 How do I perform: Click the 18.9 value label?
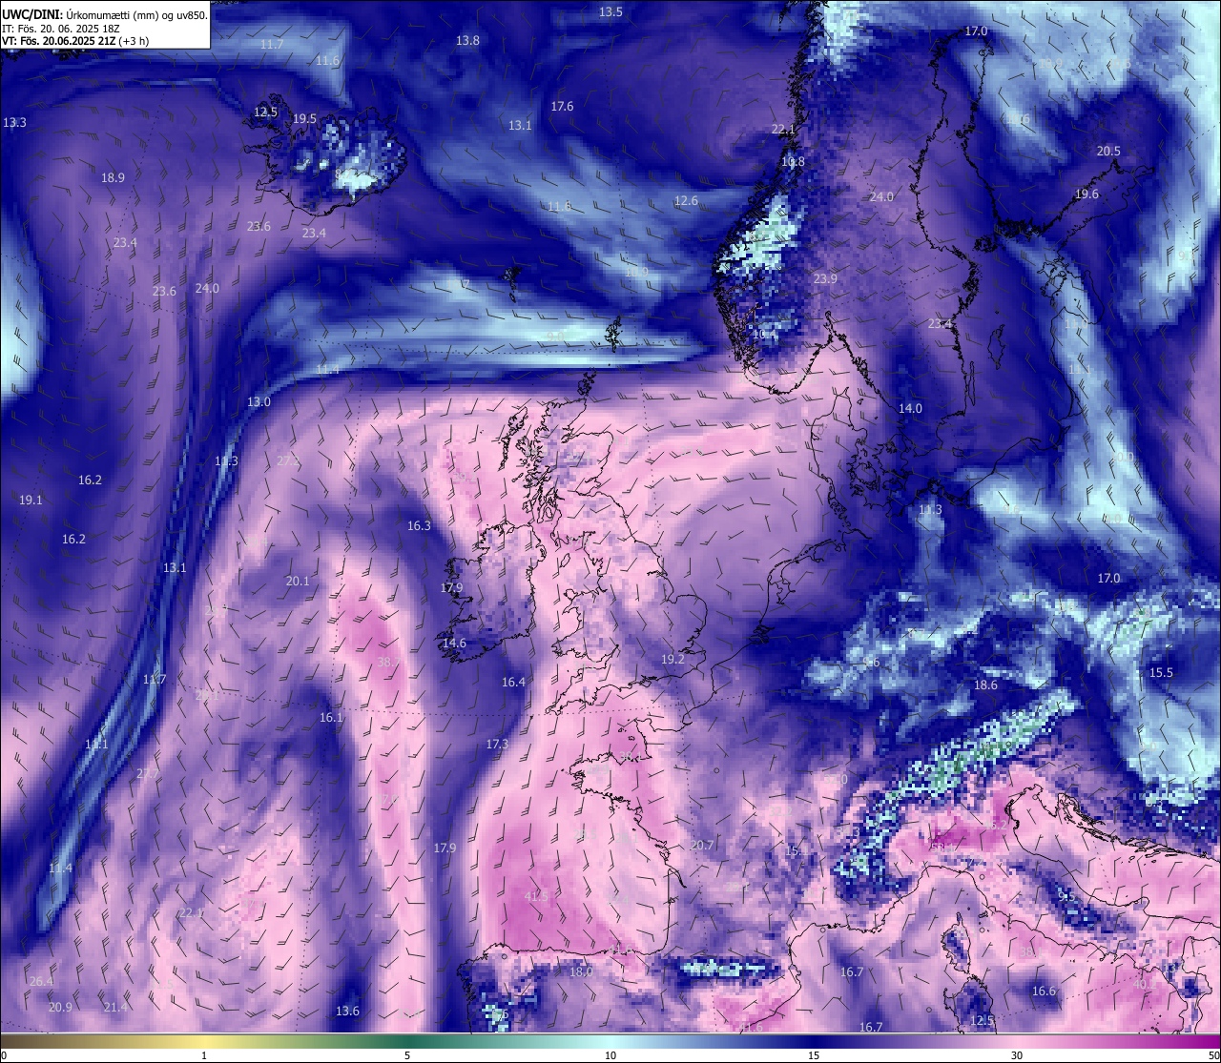click(x=113, y=178)
